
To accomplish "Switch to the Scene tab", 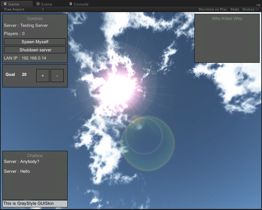I will pos(46,4).
